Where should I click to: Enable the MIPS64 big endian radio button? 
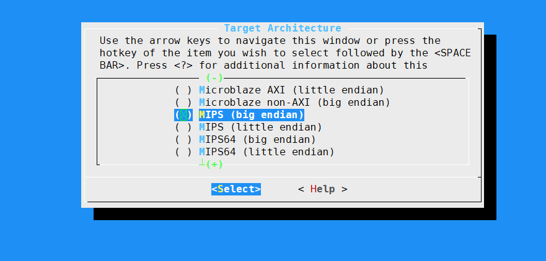(183, 140)
